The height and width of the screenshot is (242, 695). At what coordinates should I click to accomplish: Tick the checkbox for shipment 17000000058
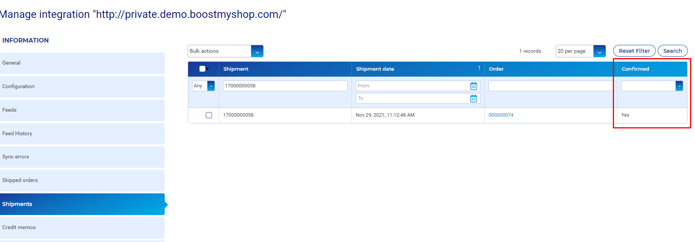(209, 115)
